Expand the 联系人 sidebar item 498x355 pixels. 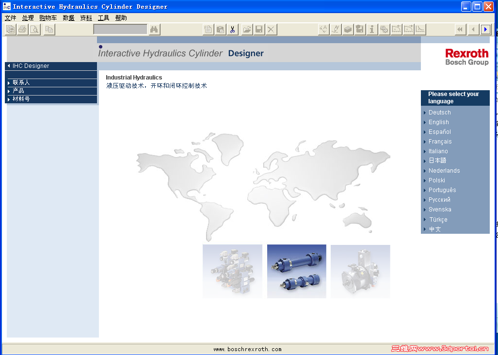pos(51,82)
